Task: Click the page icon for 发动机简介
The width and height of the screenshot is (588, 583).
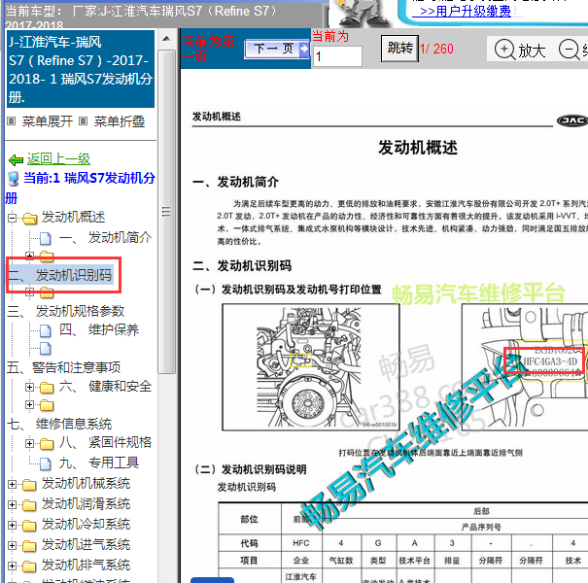Action: click(x=46, y=238)
